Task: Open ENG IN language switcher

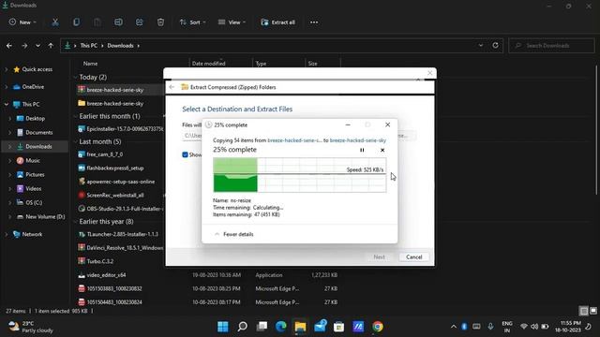Action: tap(507, 327)
